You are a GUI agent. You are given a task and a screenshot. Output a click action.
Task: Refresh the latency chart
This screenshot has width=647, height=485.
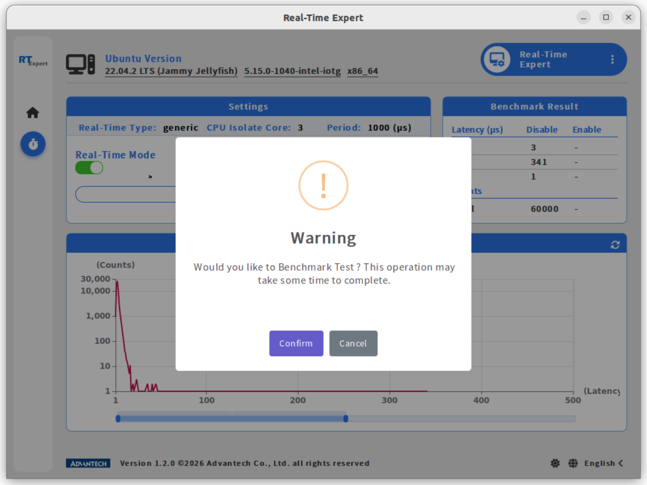pyautogui.click(x=615, y=245)
